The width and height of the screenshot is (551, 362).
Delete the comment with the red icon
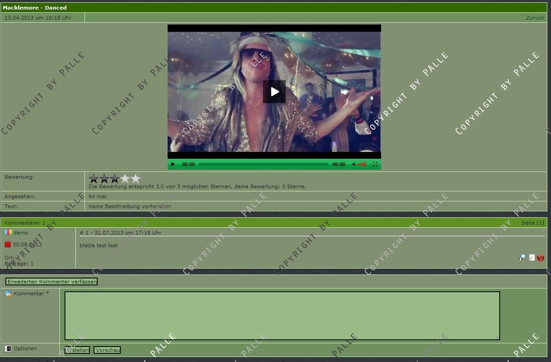(541, 258)
